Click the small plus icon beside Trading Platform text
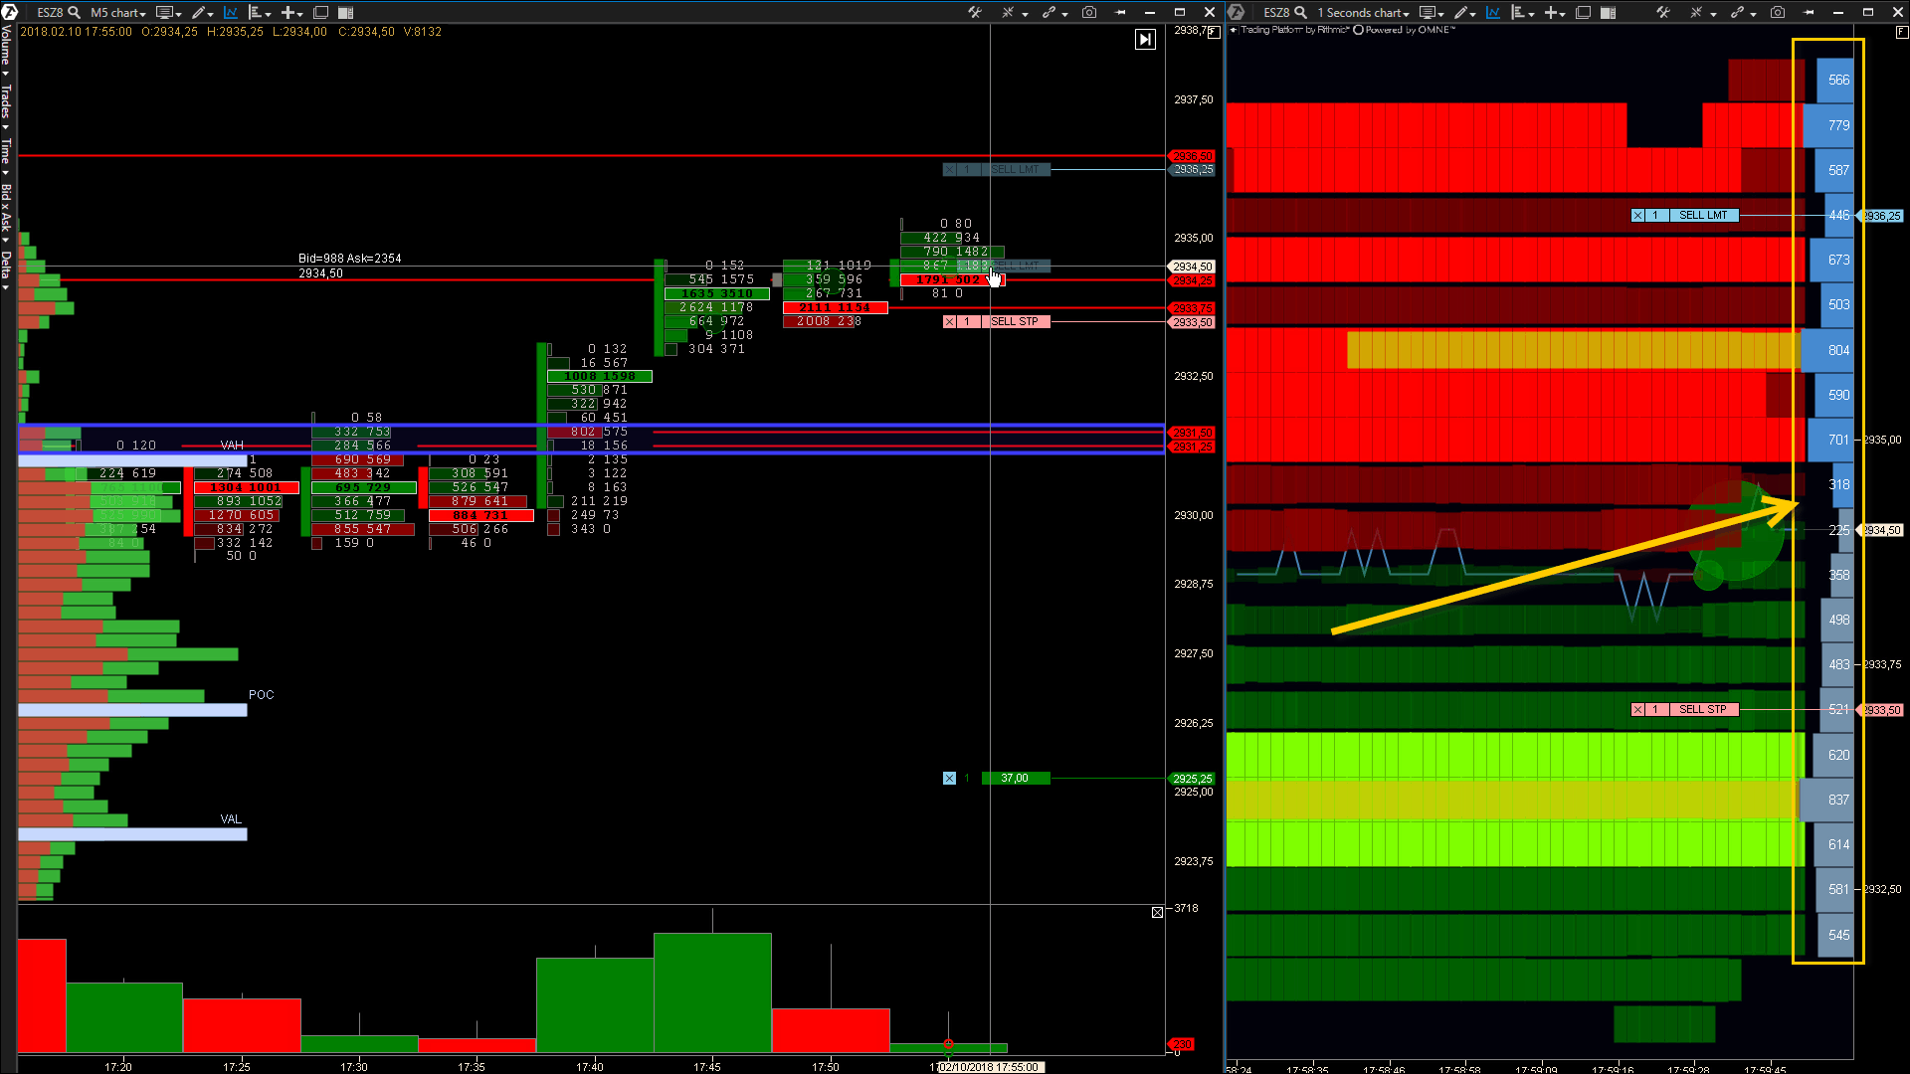This screenshot has width=1910, height=1074. point(1234,30)
